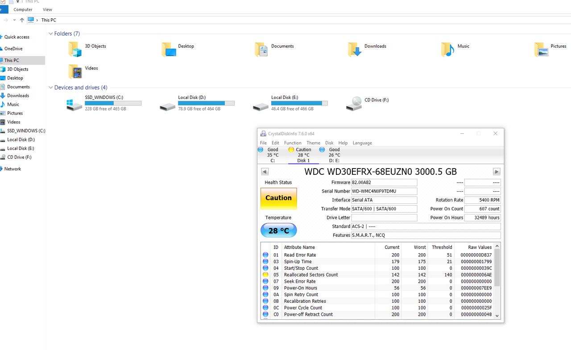571x350 pixels.
Task: Open the Documents folder icon
Action: [261, 49]
